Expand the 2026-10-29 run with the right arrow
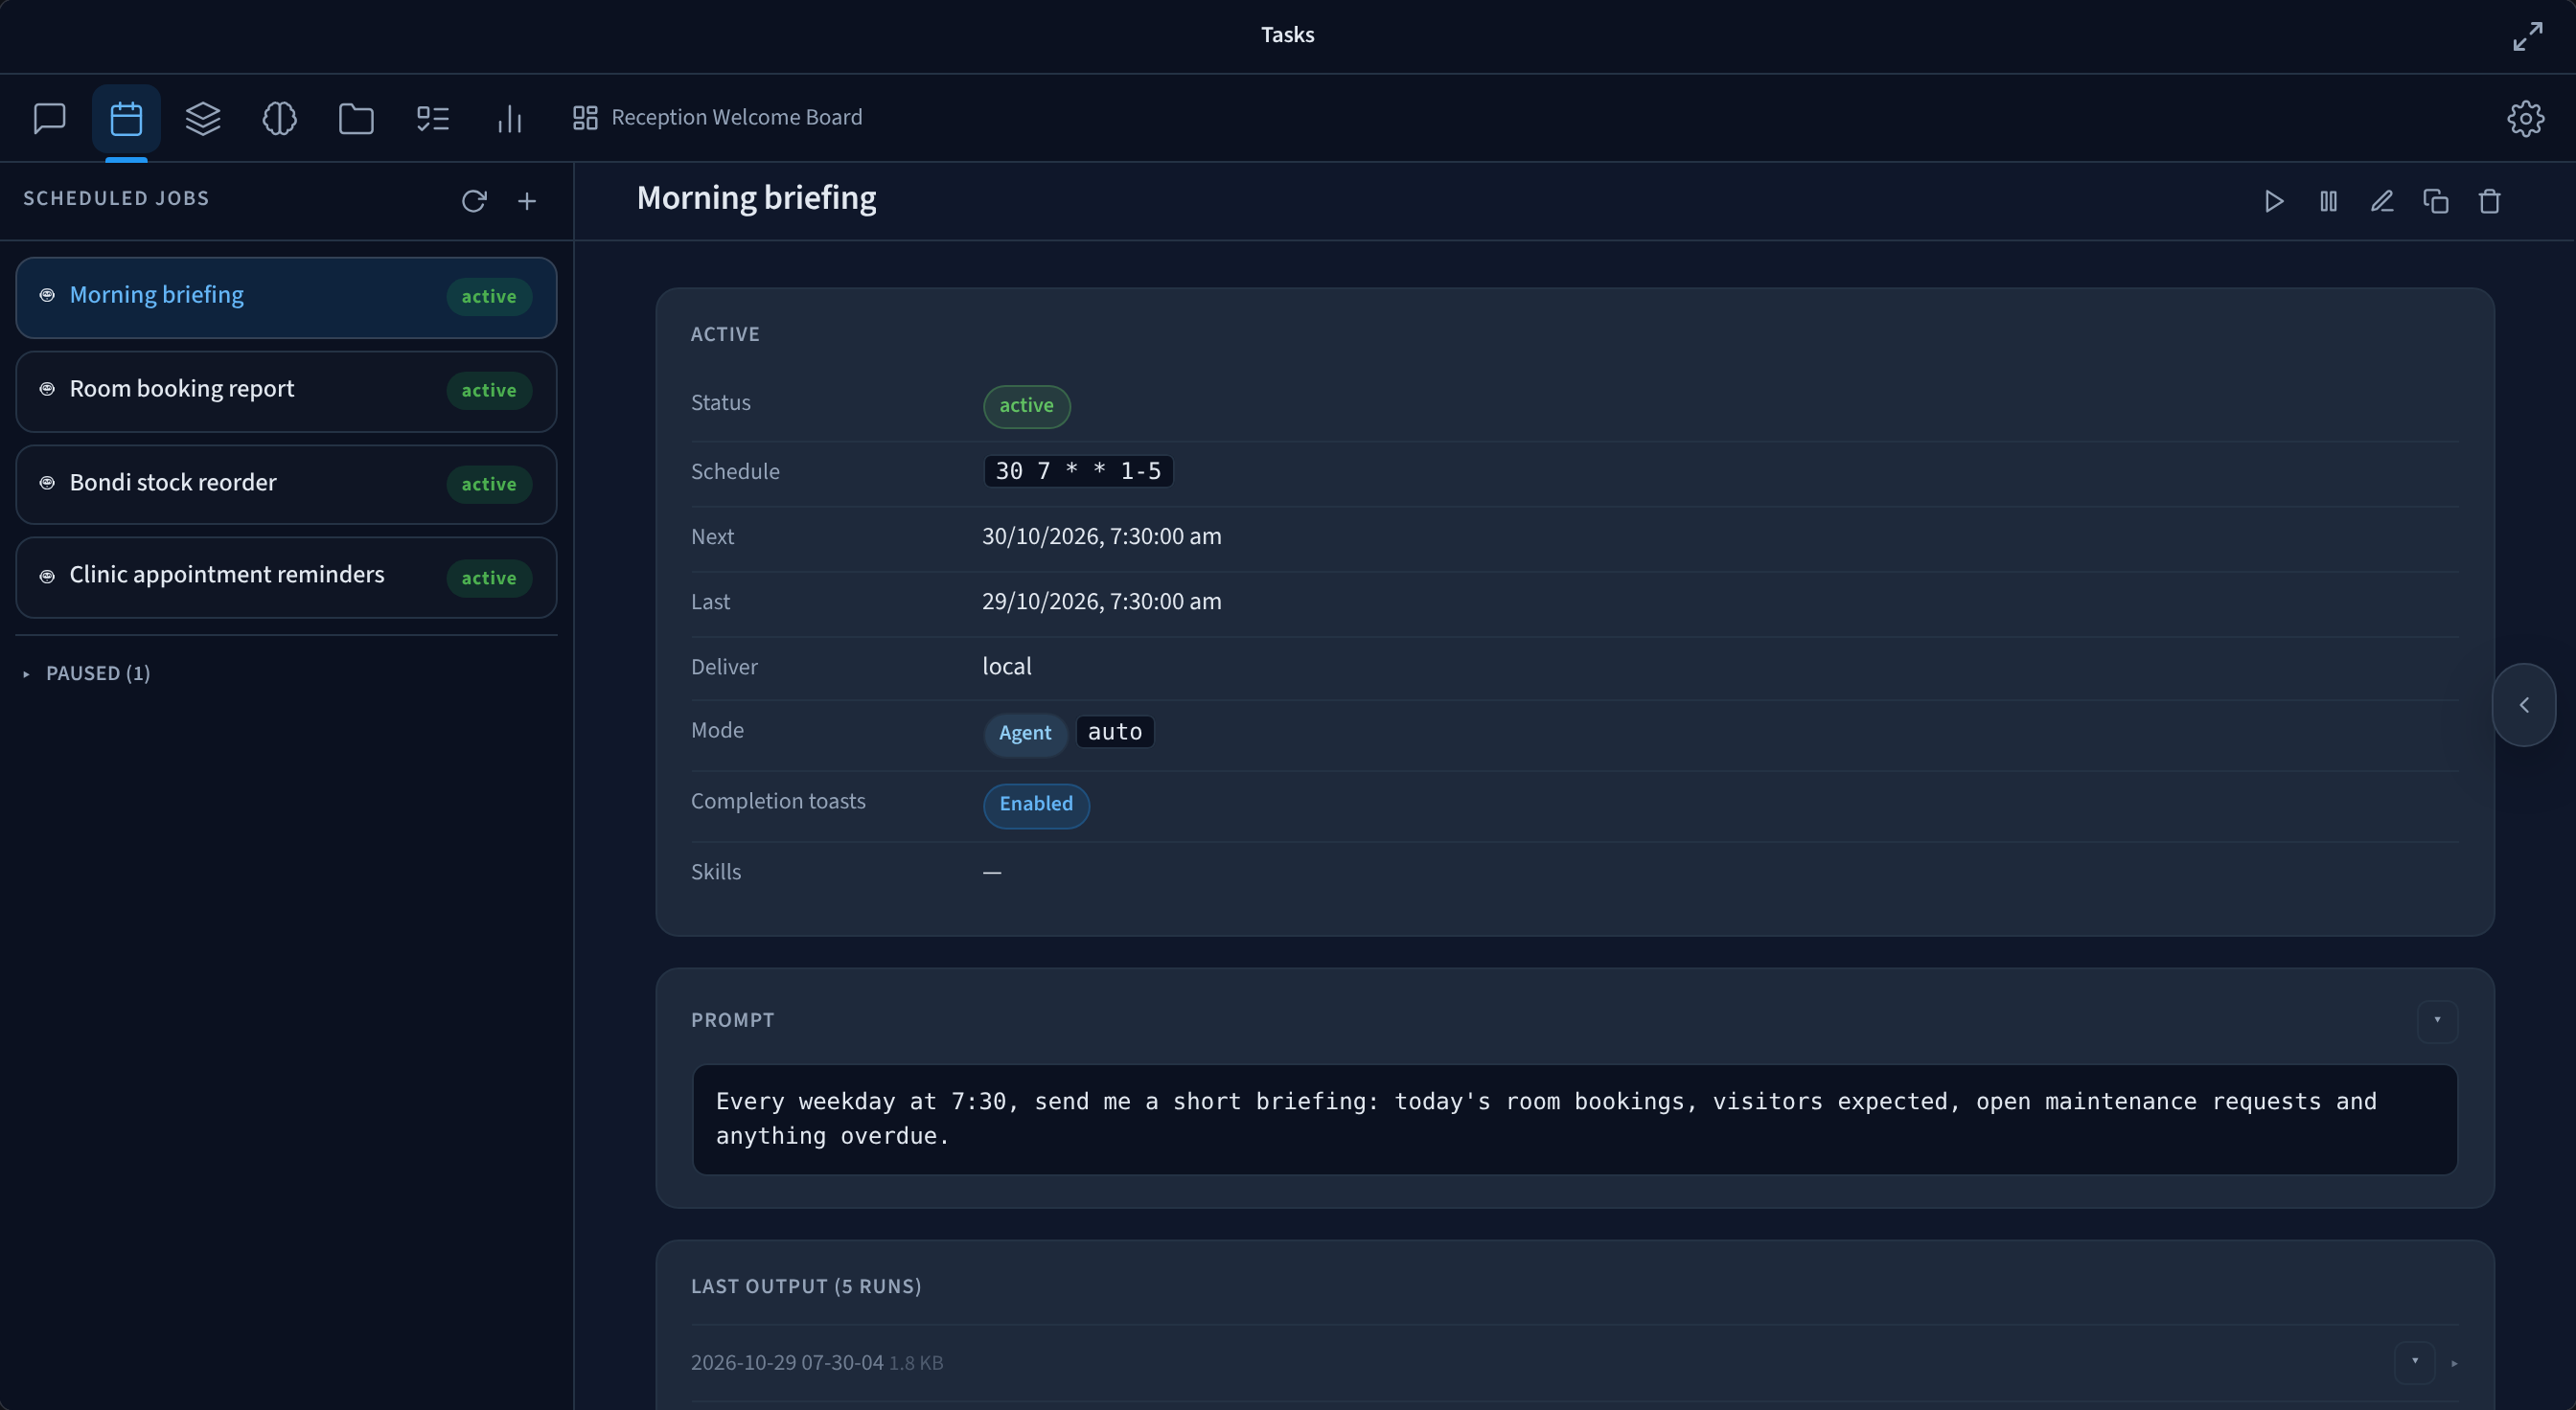 click(x=2454, y=1363)
